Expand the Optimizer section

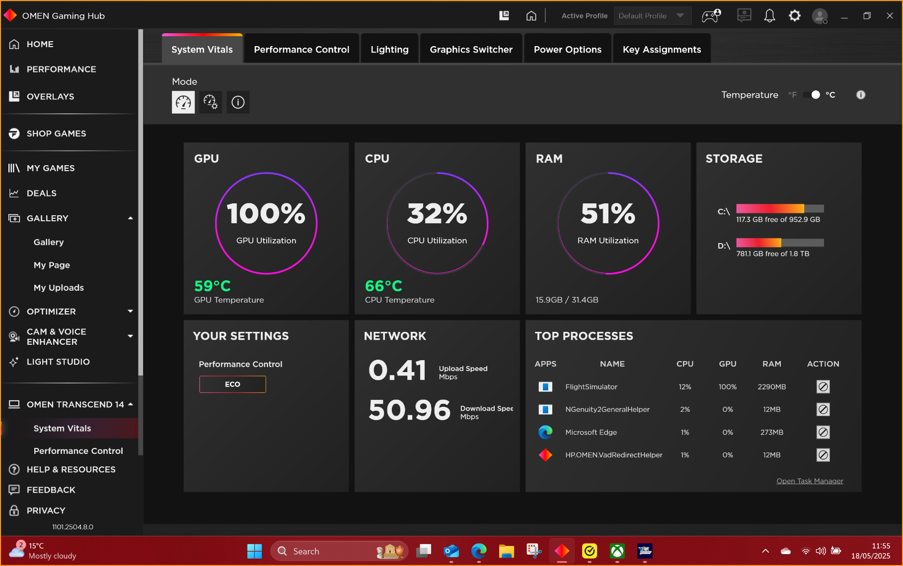[130, 312]
